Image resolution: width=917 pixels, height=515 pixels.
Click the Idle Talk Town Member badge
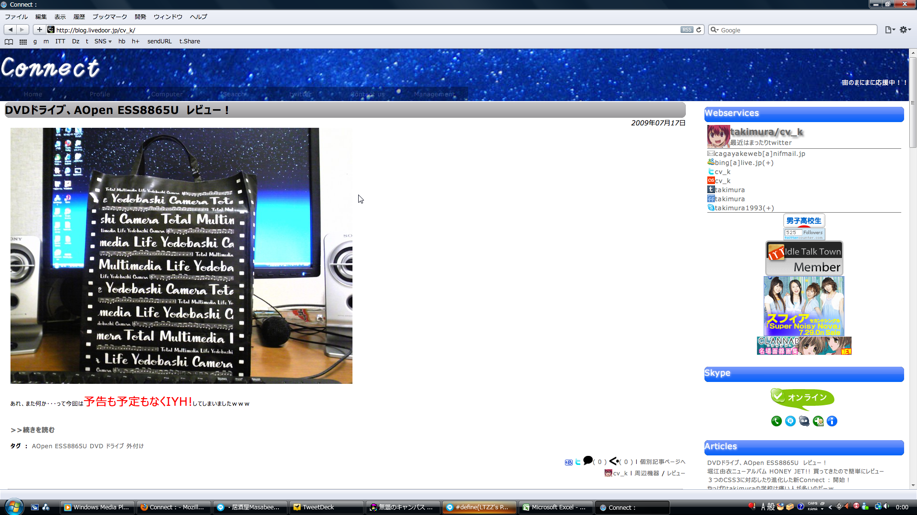point(804,258)
